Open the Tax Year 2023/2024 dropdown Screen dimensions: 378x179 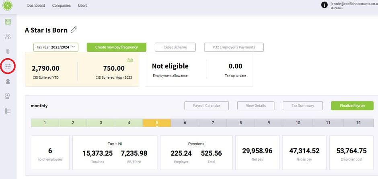[x=56, y=47]
